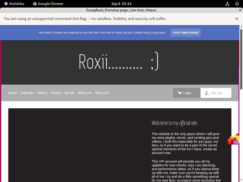Click the Login button
The image size is (243, 182).
pos(186,93)
